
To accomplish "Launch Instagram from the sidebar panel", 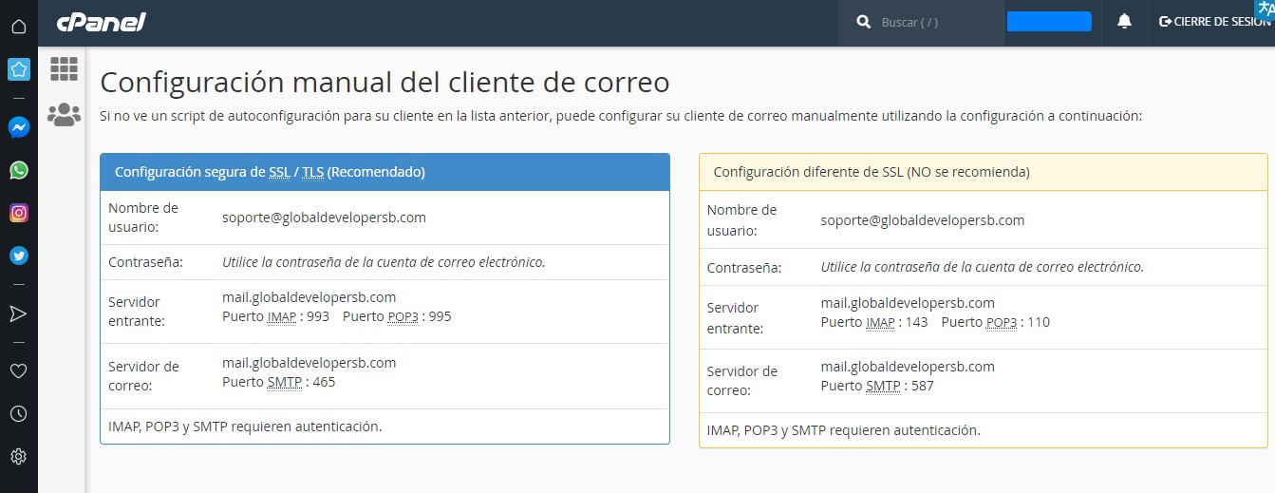I will tap(18, 213).
